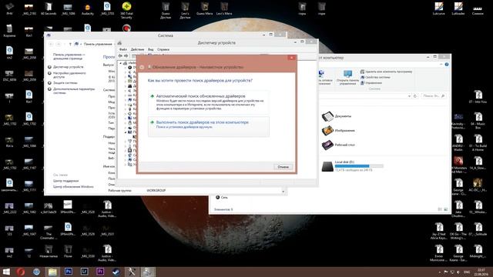Select Новая папка folder on desktop

(49, 252)
